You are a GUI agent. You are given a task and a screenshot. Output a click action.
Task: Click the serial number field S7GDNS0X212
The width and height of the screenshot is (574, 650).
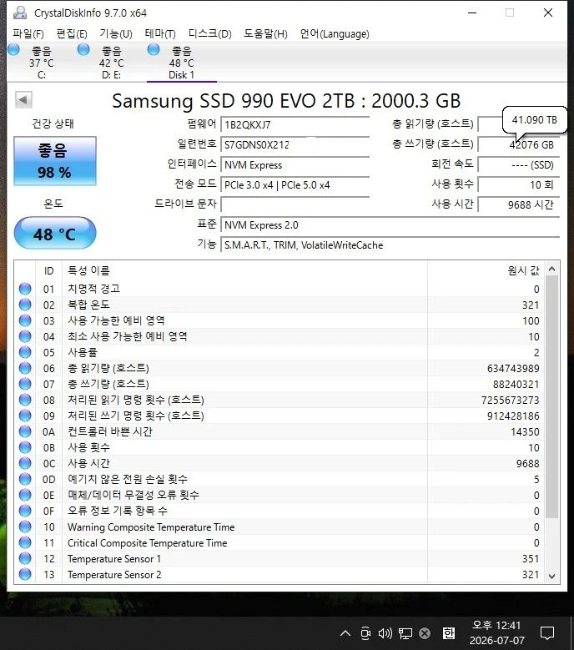coord(295,144)
